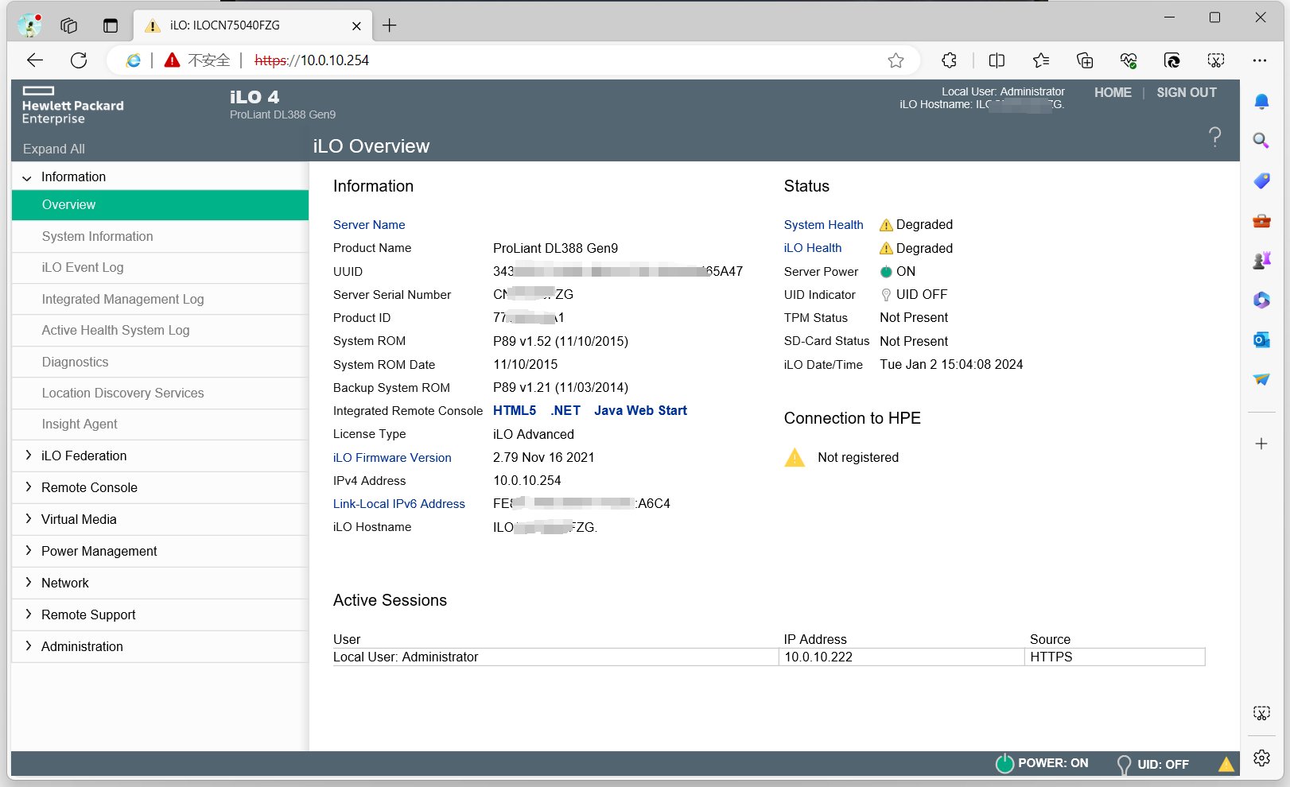The width and height of the screenshot is (1290, 787).
Task: Click the not secure warning icon
Action: [172, 60]
